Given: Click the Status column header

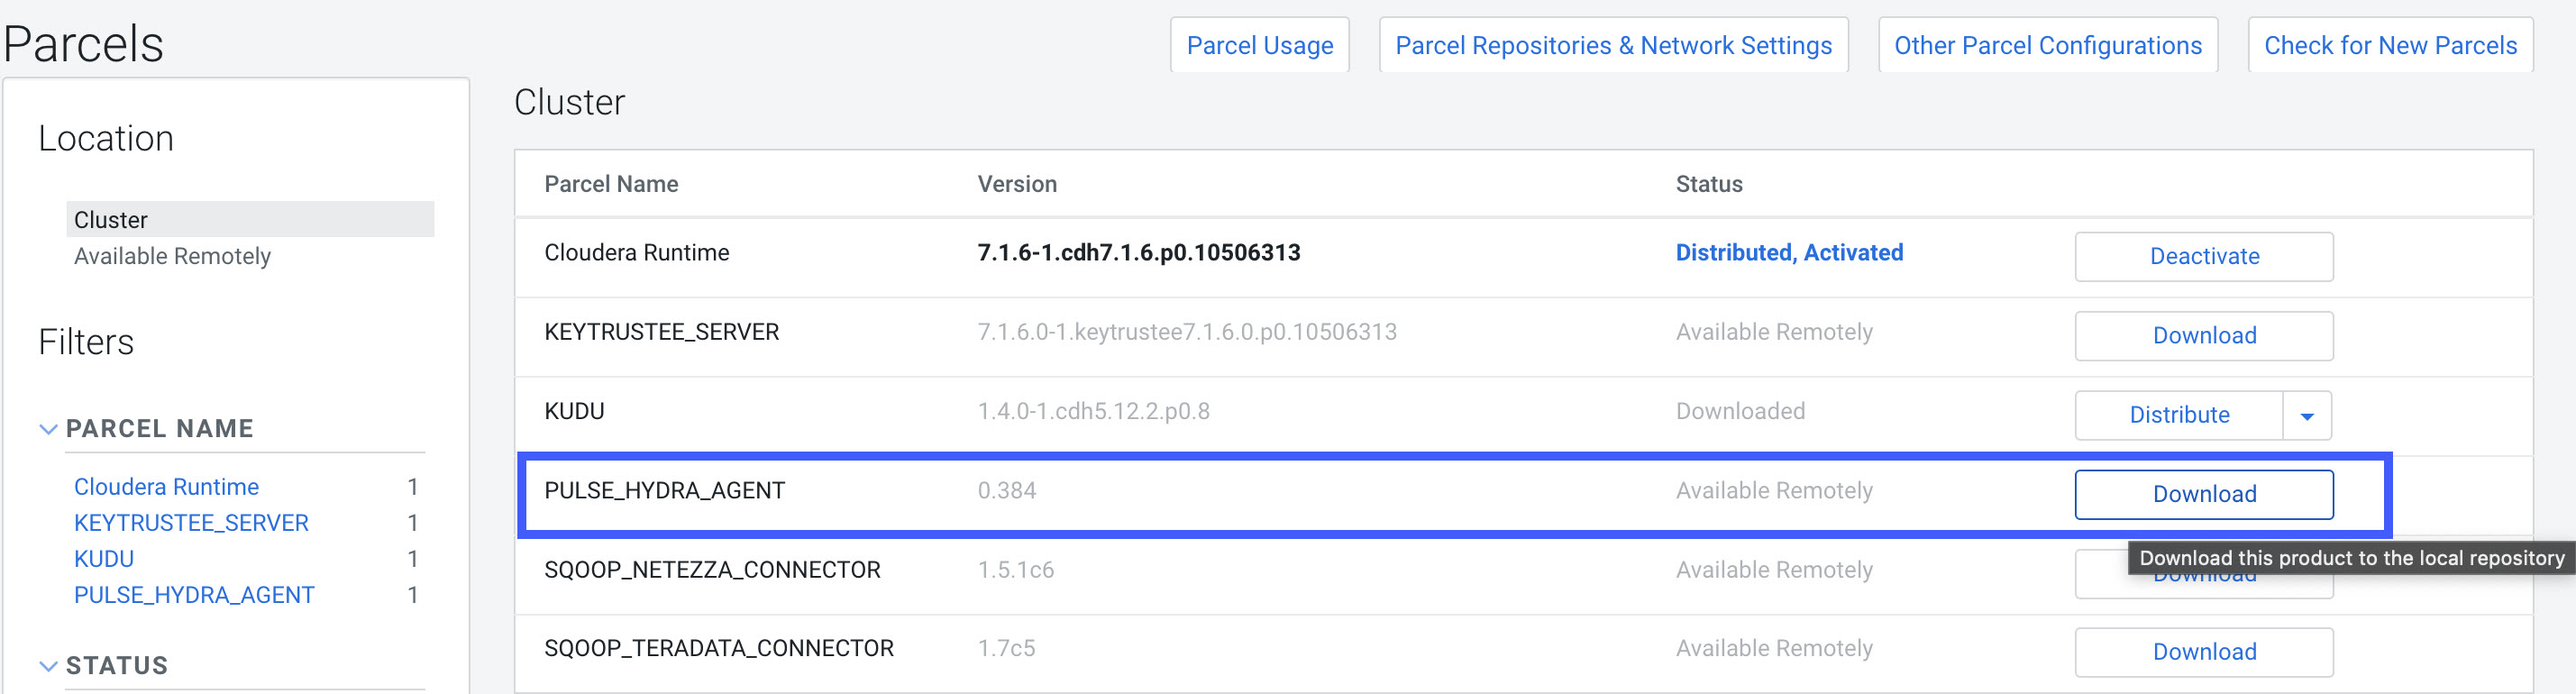Looking at the screenshot, I should 1709,184.
